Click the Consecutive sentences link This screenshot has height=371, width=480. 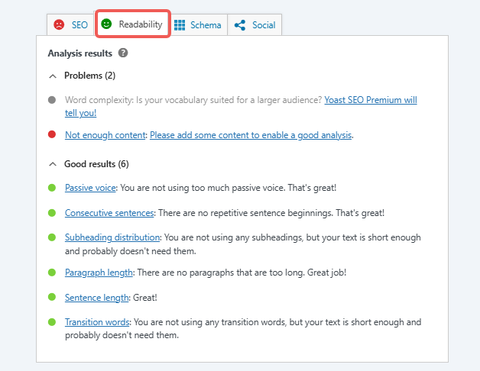(110, 212)
